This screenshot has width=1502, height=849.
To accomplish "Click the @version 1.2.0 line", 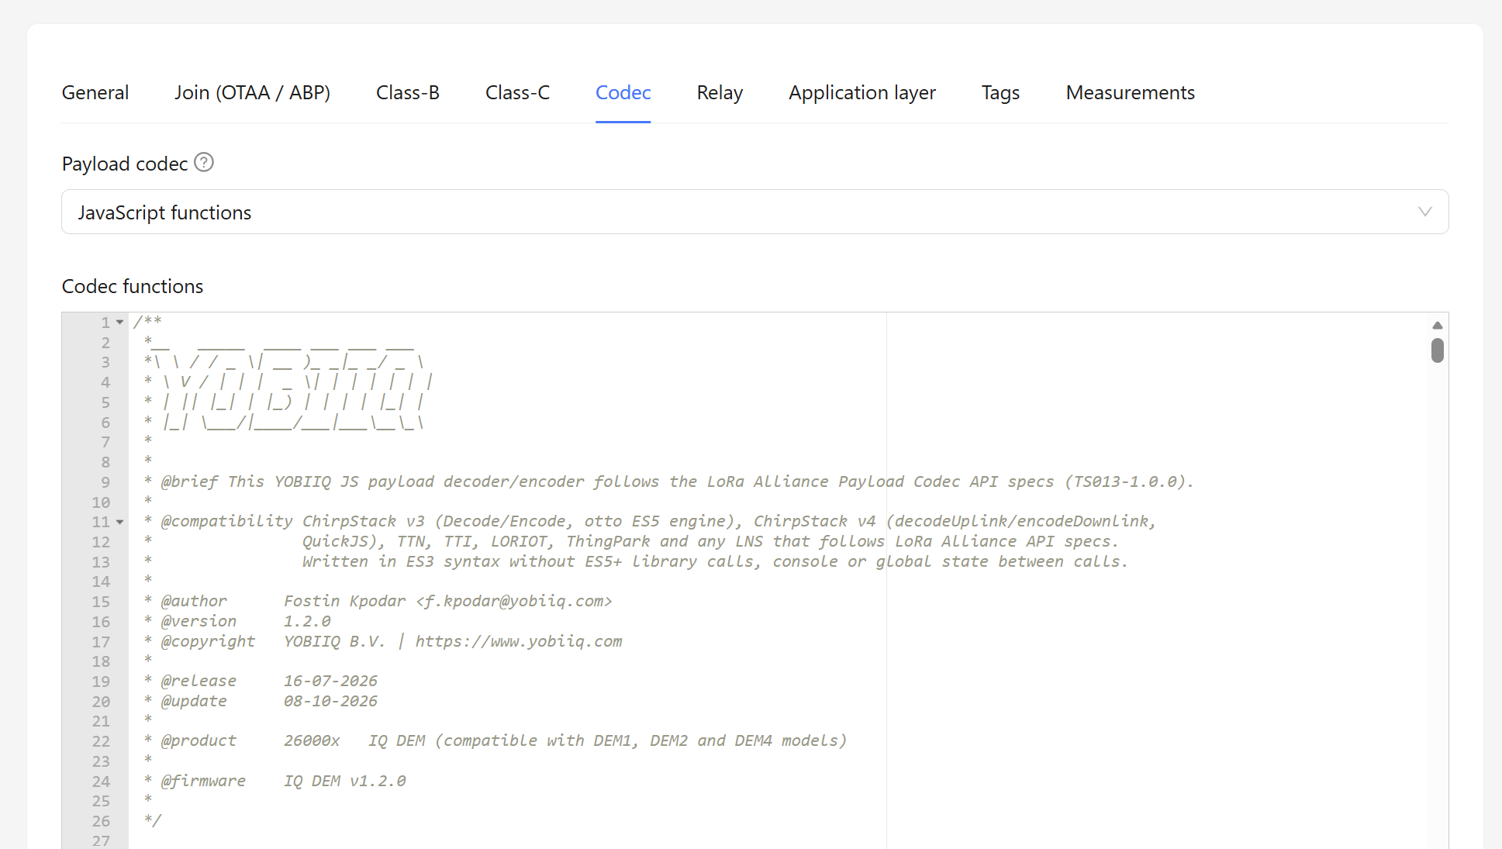I will (x=237, y=621).
